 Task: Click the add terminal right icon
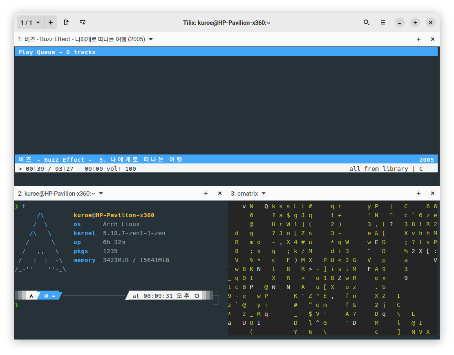[x=67, y=23]
